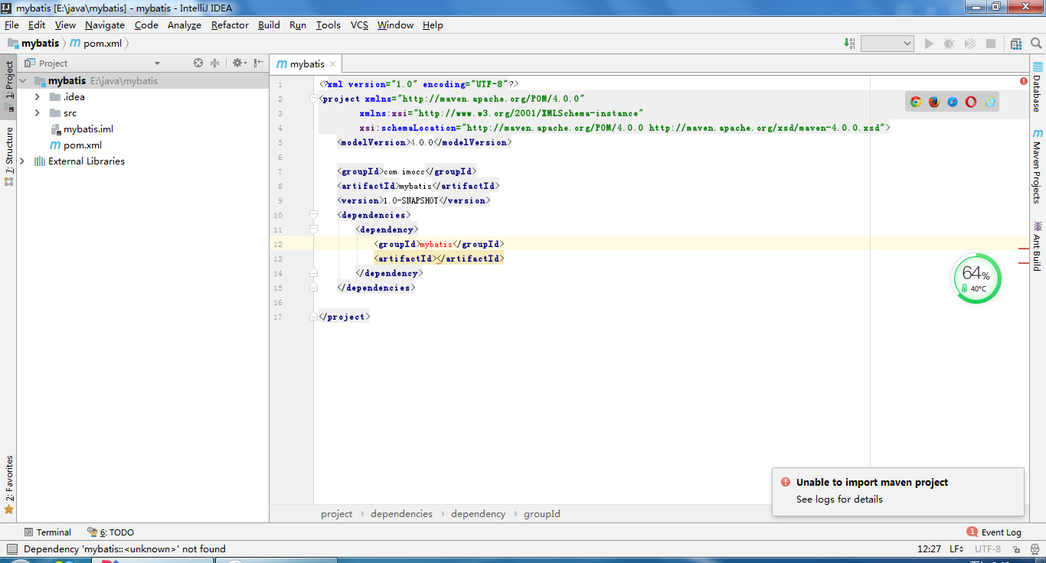This screenshot has width=1046, height=563.
Task: Open the Terminal tool window
Action: tap(47, 532)
